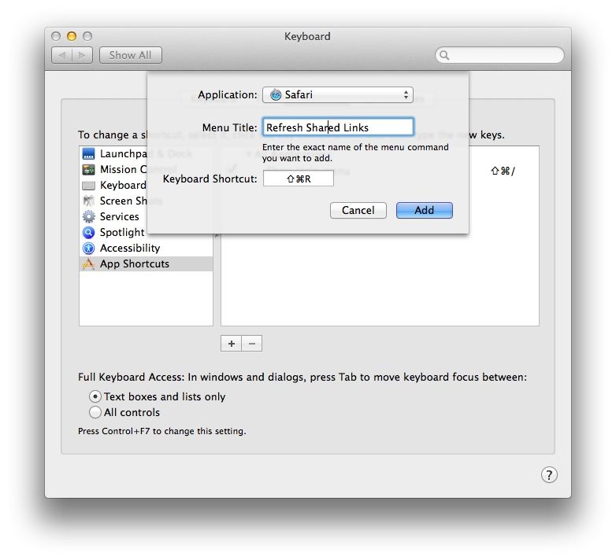616x560 pixels.
Task: Select the App Shortcuts icon
Action: click(89, 264)
